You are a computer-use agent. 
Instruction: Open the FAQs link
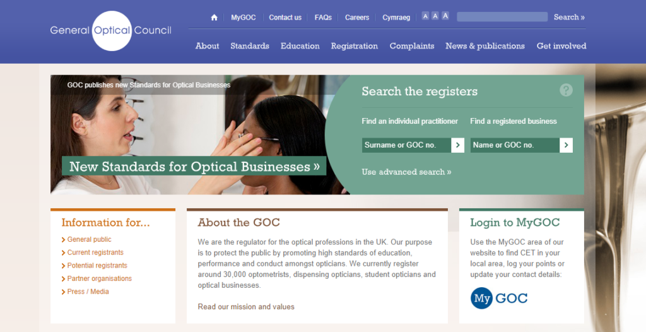(x=323, y=17)
